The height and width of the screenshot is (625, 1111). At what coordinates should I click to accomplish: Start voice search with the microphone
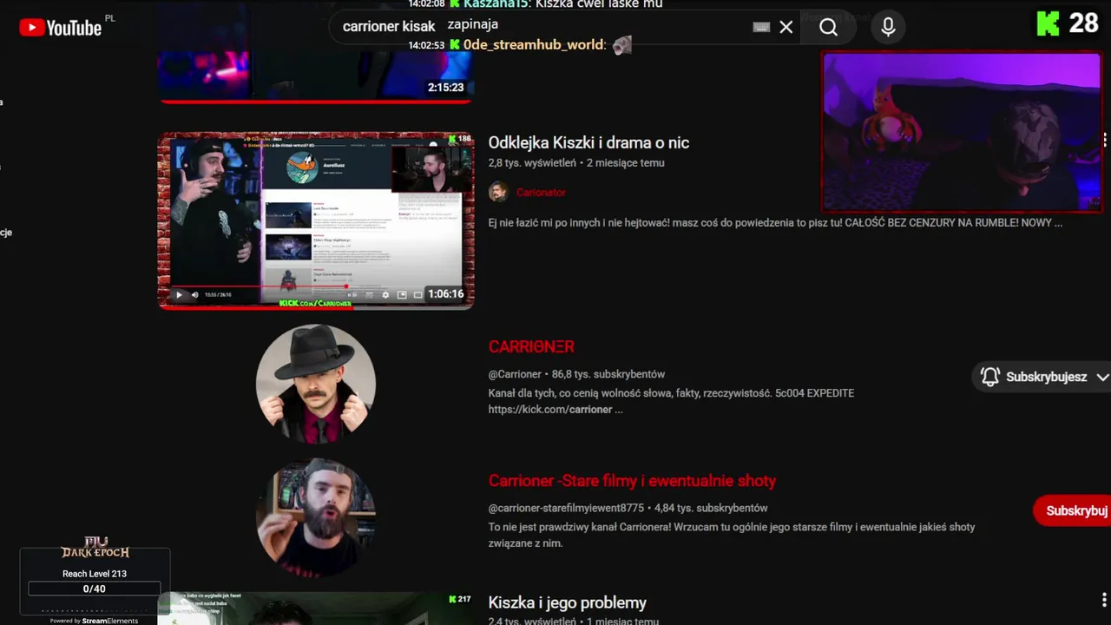tap(888, 28)
